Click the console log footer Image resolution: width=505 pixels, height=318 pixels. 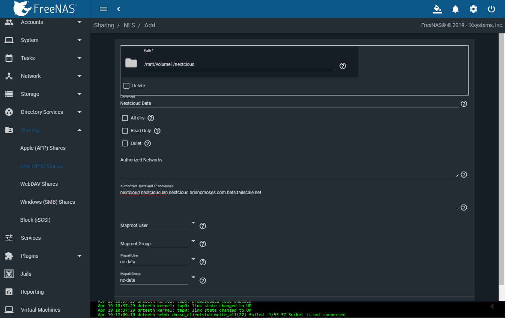click(x=298, y=310)
